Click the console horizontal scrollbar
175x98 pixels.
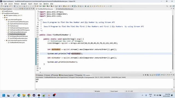coord(104,89)
